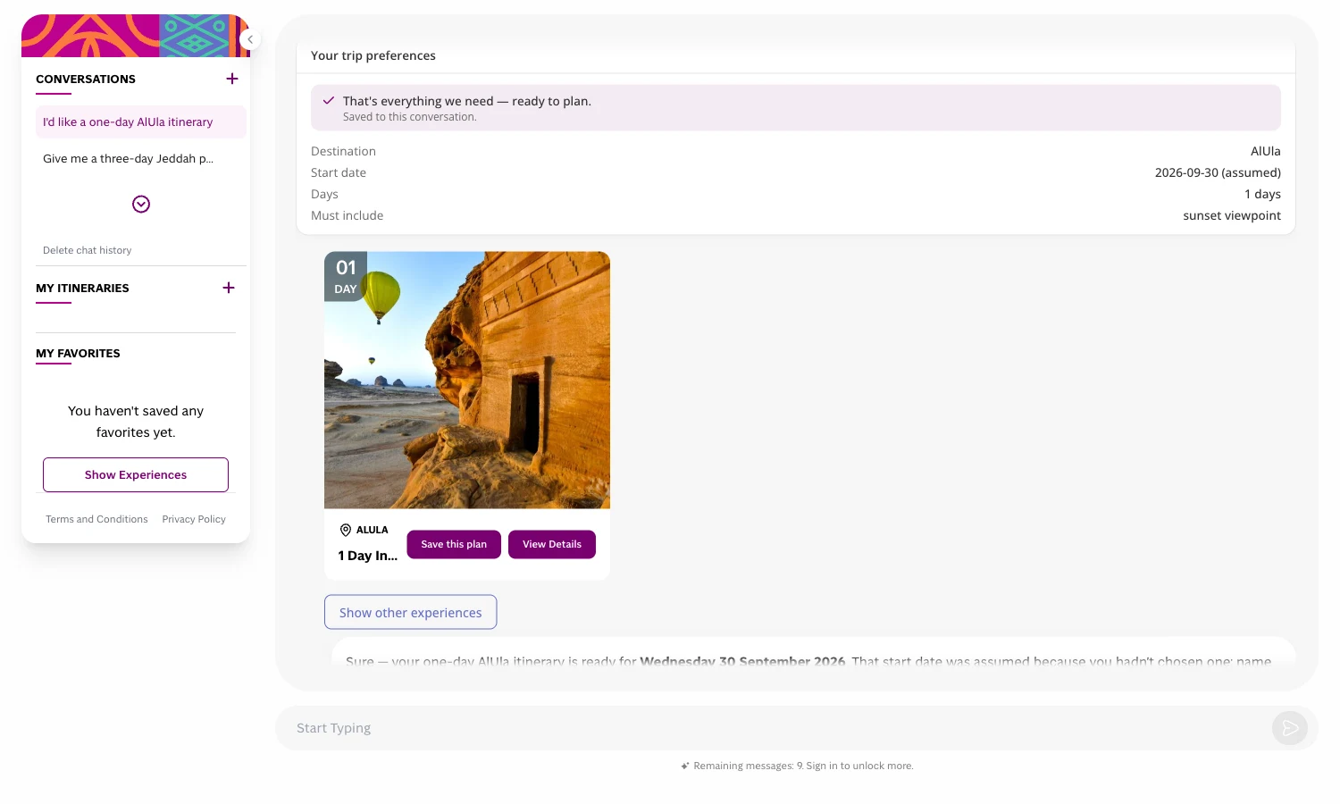This screenshot has height=804, width=1340.
Task: Click the sparkle icon beside Remaining messages
Action: pyautogui.click(x=685, y=766)
